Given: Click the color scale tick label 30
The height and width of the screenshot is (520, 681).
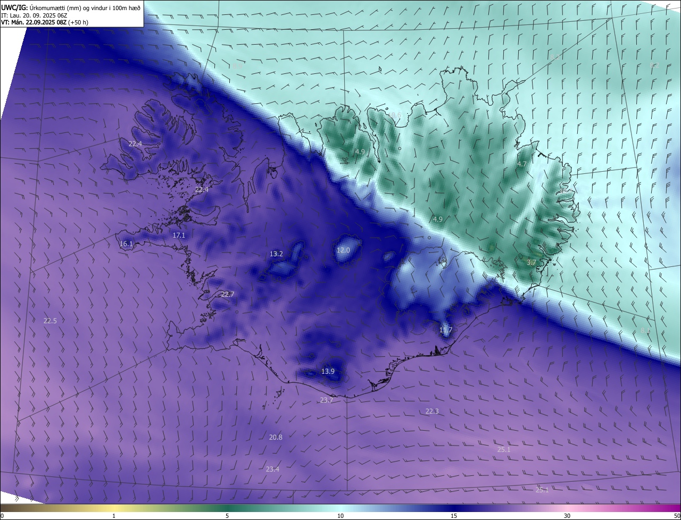Looking at the screenshot, I should click(x=567, y=516).
